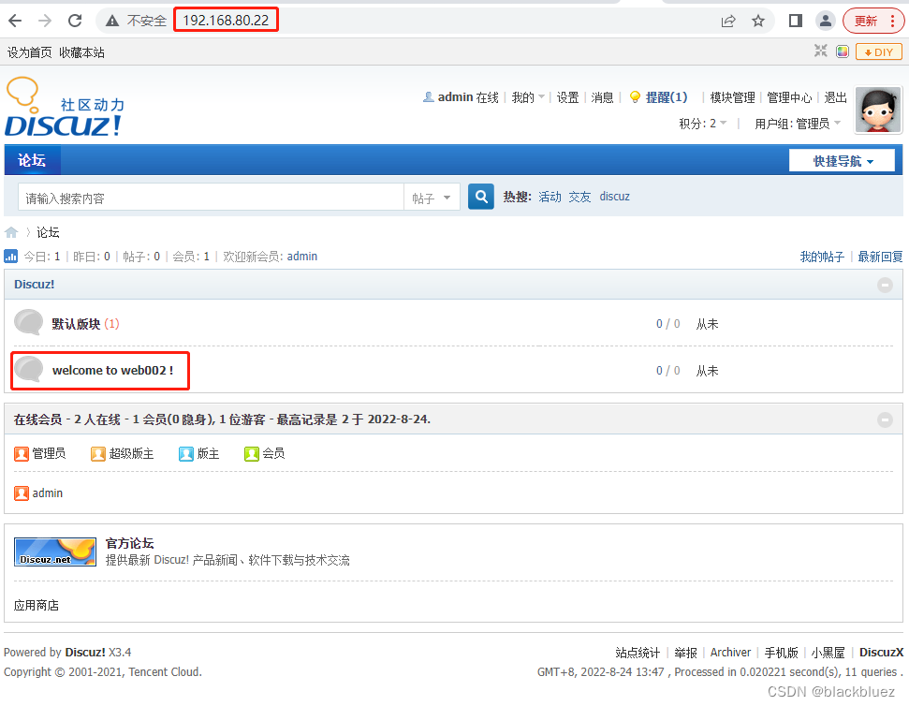Click 论坛 in the breadcrumb

click(48, 232)
